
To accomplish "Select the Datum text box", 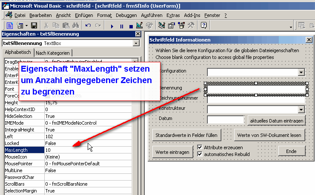I will click(226, 120).
